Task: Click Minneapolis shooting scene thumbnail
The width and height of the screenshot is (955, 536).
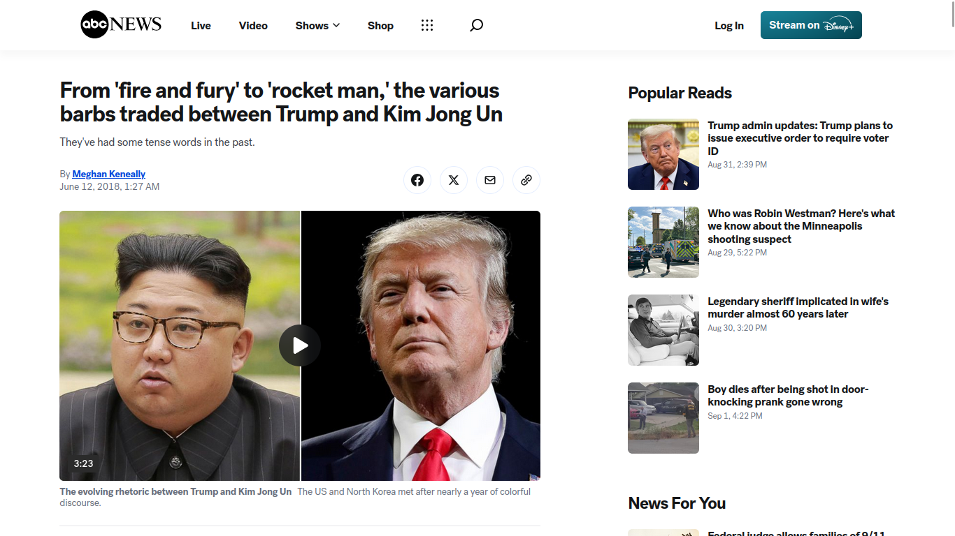Action: click(x=663, y=242)
